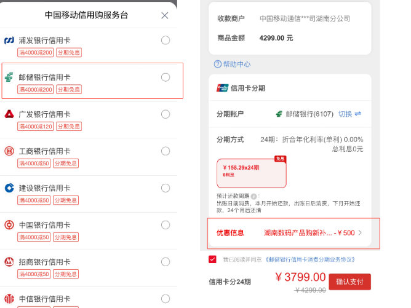Expand the 优惠信息 discount details chevron
Screen dimensions: 411x308
[360, 233]
